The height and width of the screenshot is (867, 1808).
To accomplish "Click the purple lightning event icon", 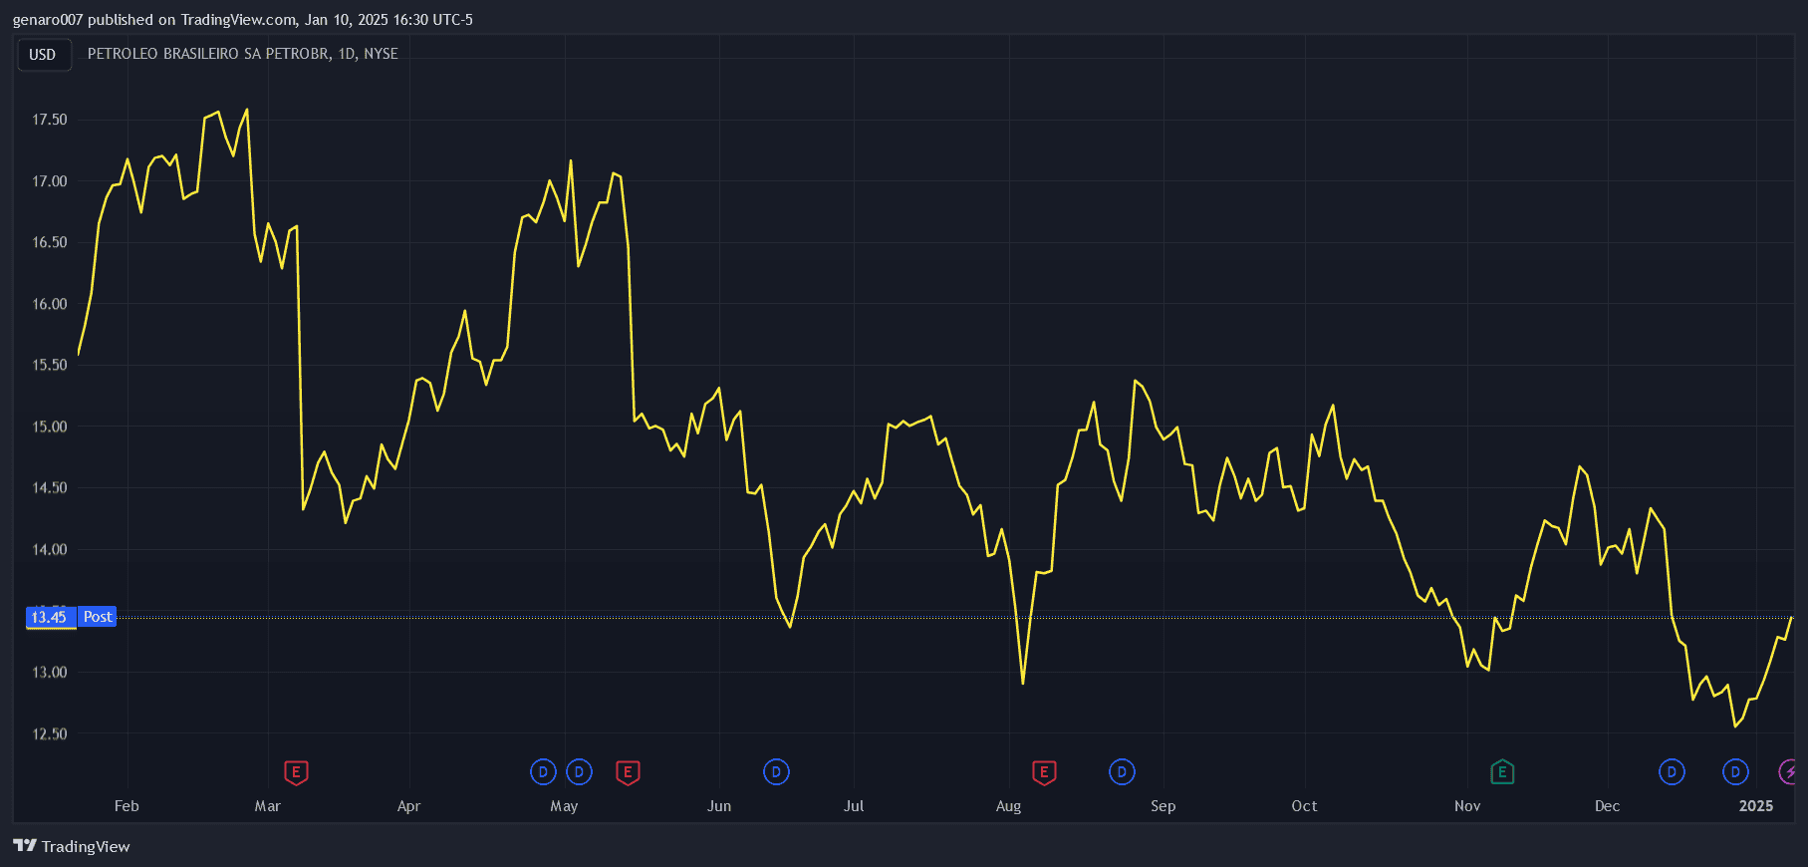I will (1789, 772).
